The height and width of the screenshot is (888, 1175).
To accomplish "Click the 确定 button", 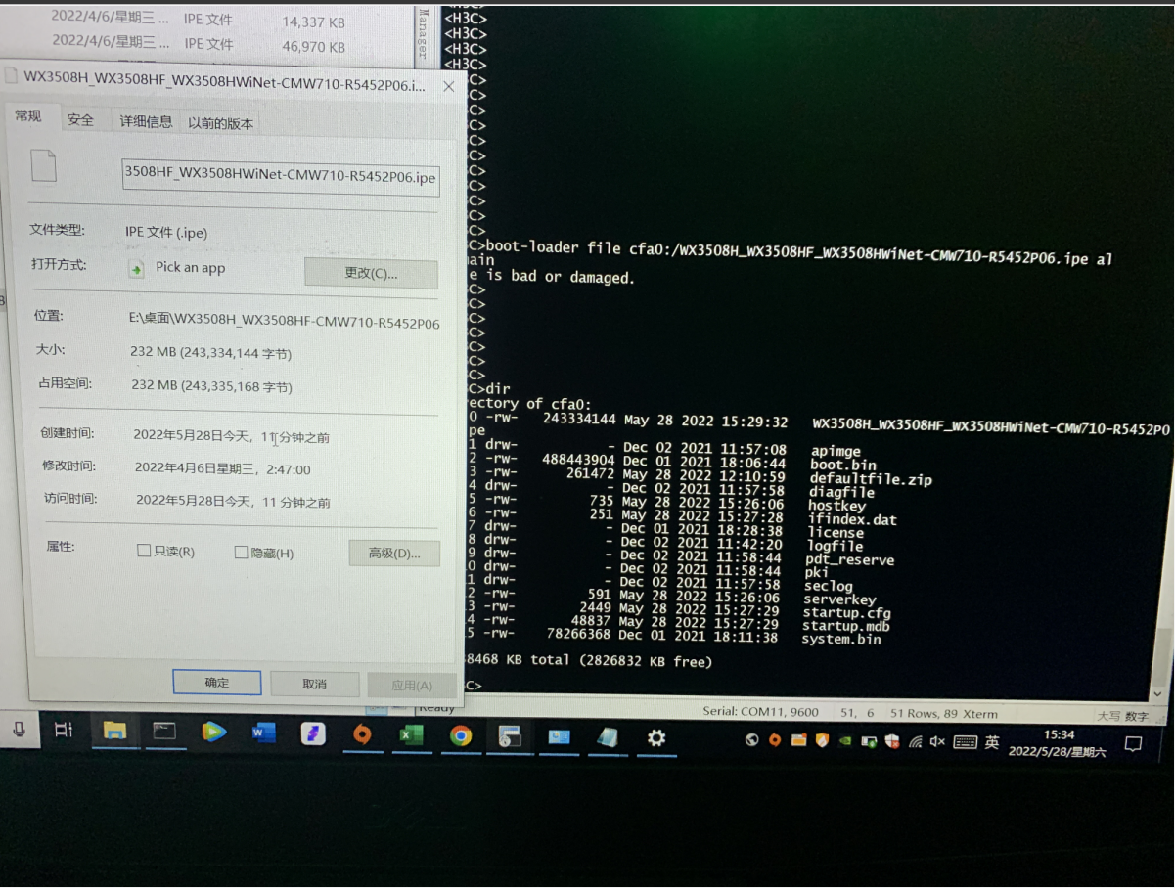I will coord(217,683).
